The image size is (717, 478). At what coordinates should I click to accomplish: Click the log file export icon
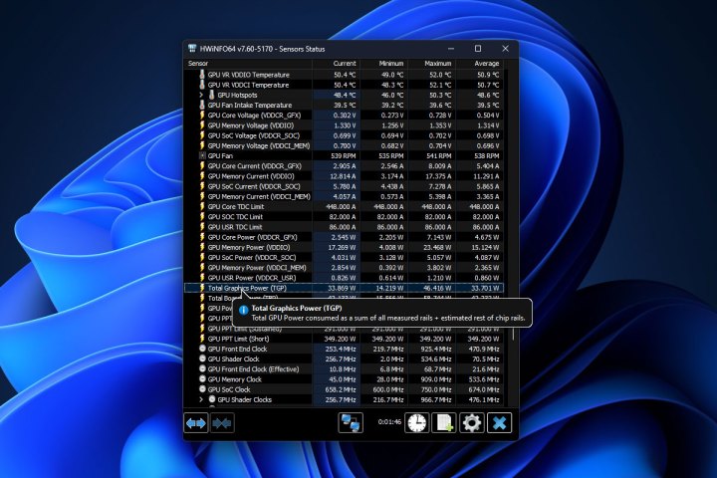click(444, 422)
